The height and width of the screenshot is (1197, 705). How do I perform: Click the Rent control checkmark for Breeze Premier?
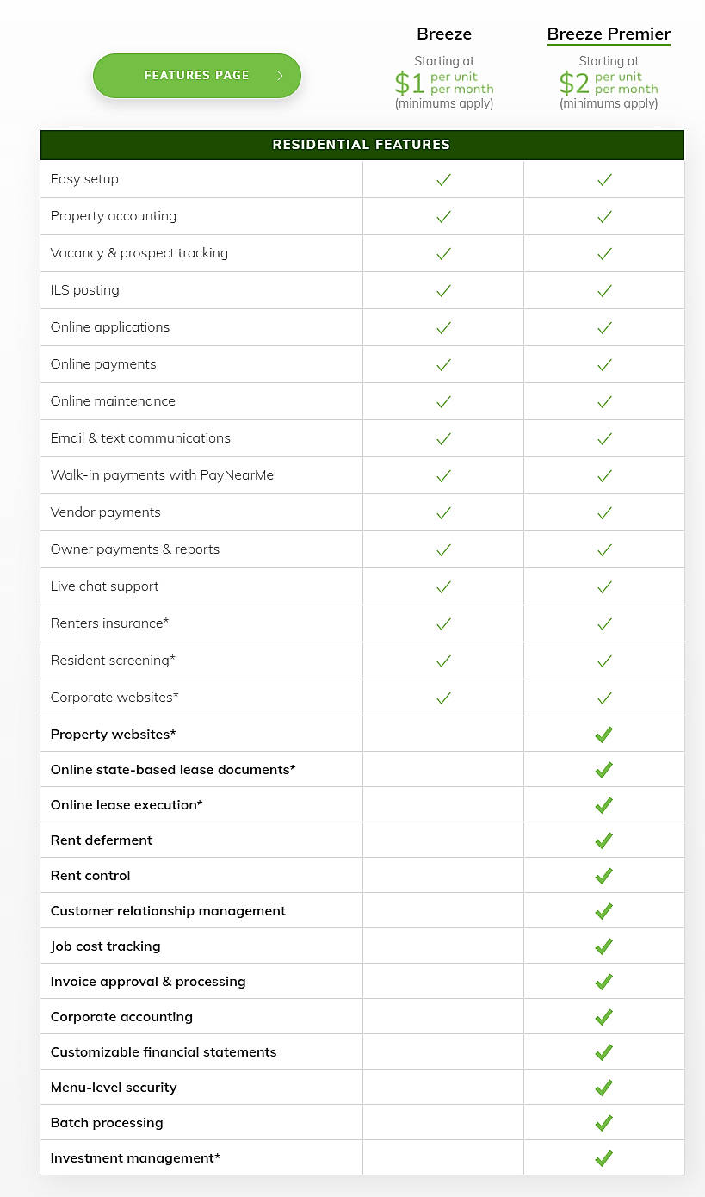603,875
